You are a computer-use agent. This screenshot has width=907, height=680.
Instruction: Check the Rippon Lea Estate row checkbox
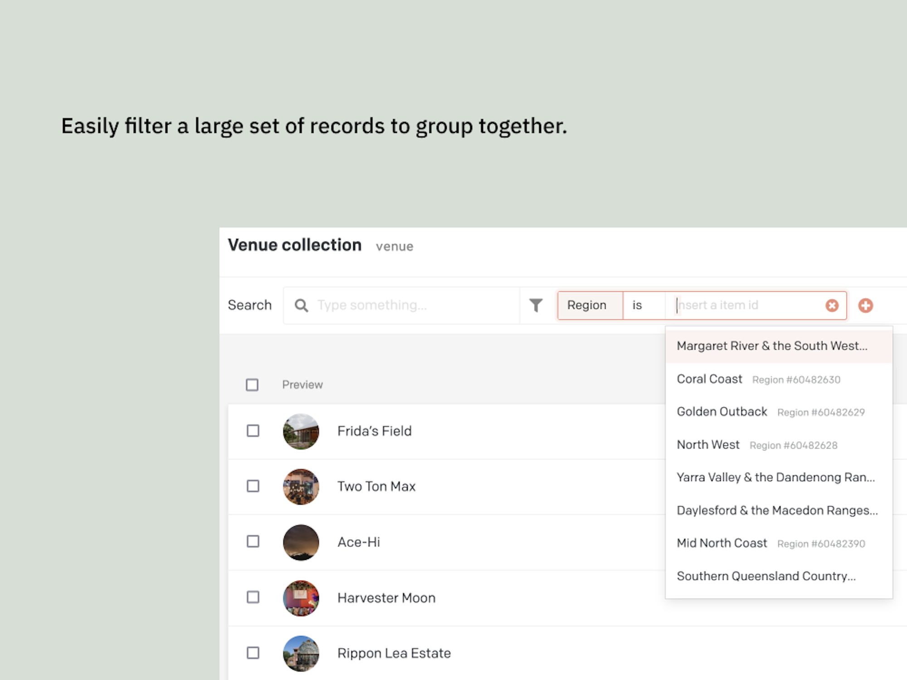tap(253, 653)
